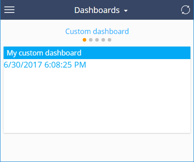Refresh dashboards with the circular arrows icon
The height and width of the screenshot is (162, 194).
click(186, 10)
